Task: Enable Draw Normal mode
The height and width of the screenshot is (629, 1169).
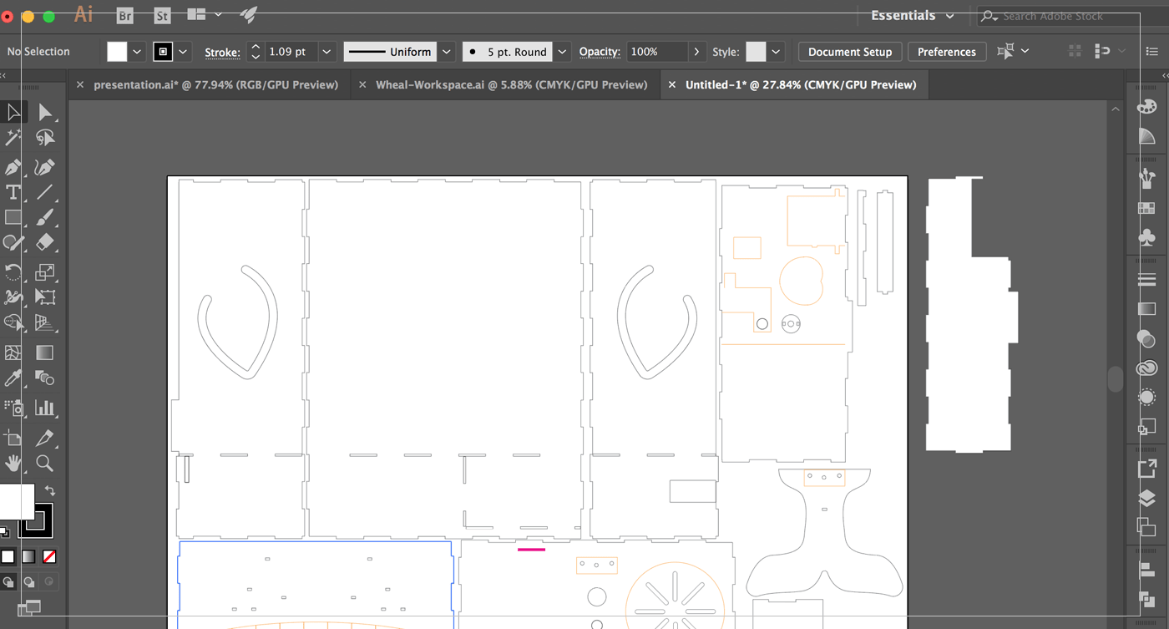Action: [x=8, y=581]
